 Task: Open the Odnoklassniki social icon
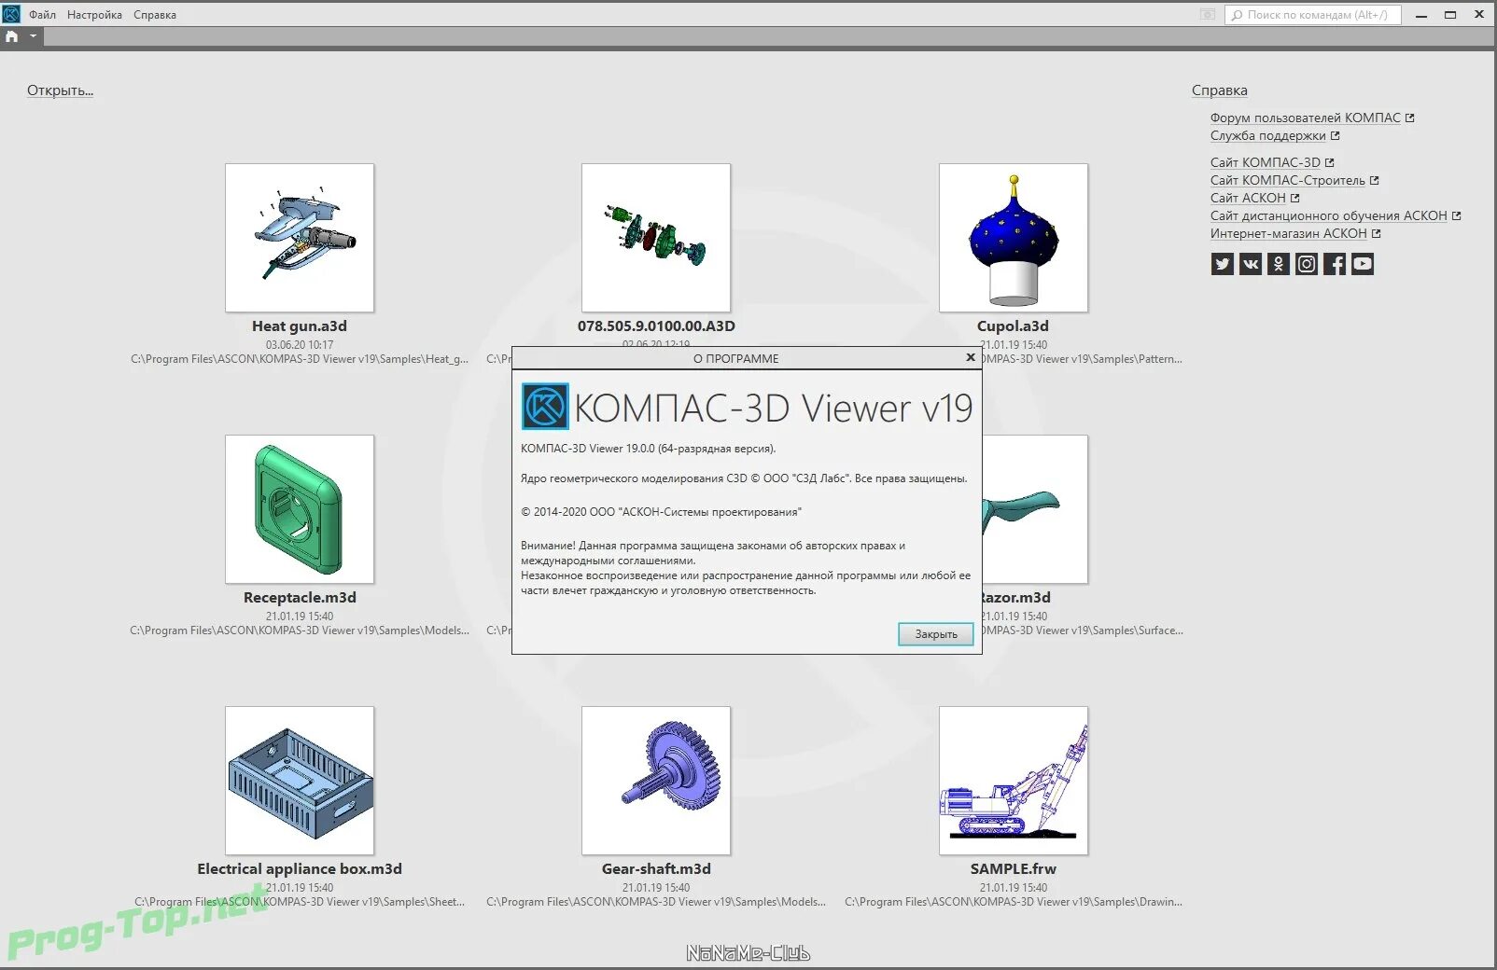(x=1278, y=264)
